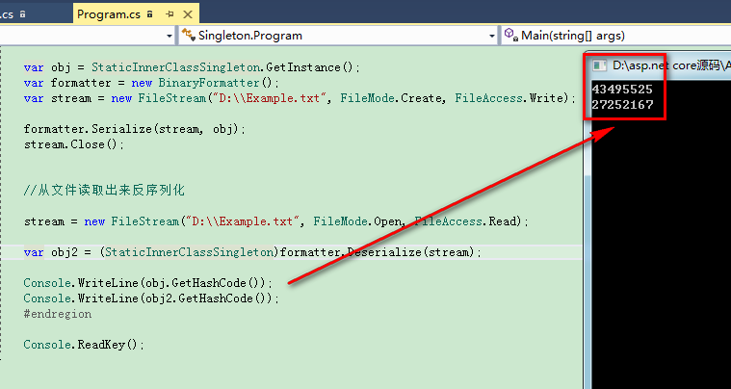Click the formatter.Serialize(stream, obj) line
The width and height of the screenshot is (731, 389).
(134, 129)
